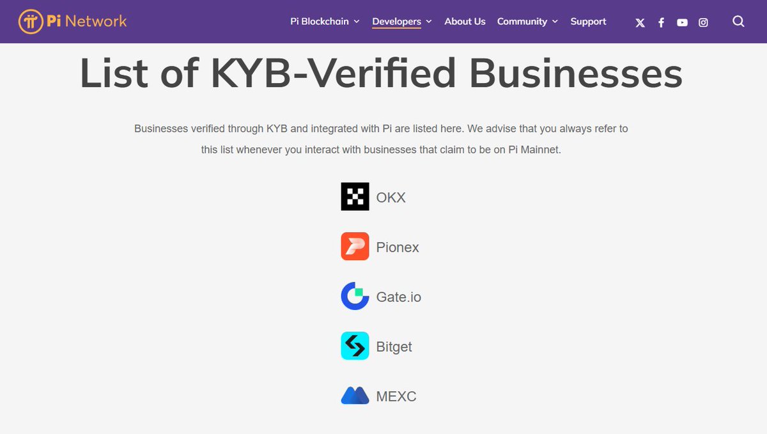
Task: Select the OKX business name
Action: (x=391, y=198)
